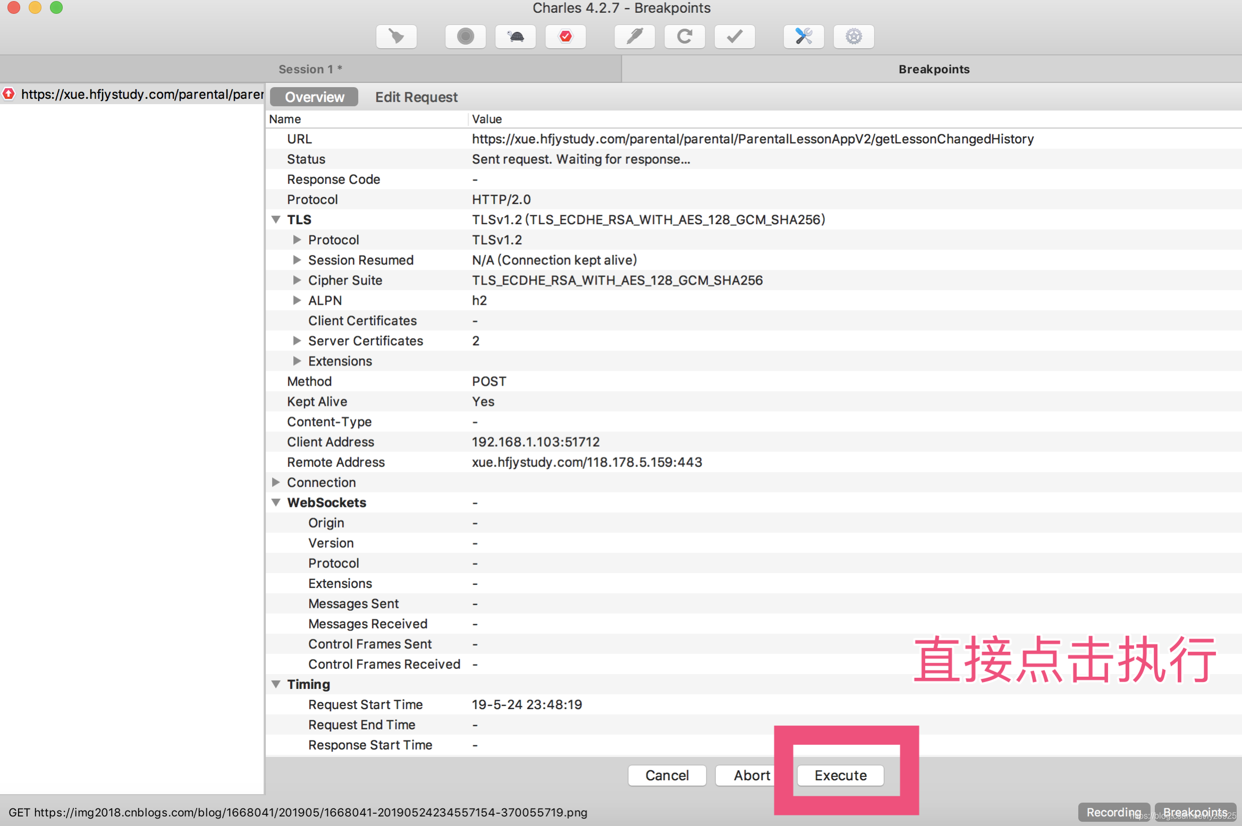Select the WebSockets Extensions row

tap(754, 583)
